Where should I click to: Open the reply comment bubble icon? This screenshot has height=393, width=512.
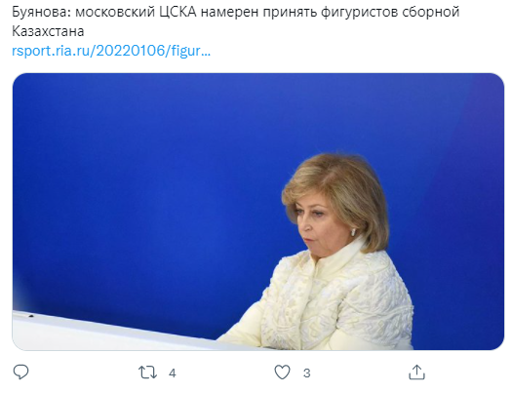(x=20, y=373)
